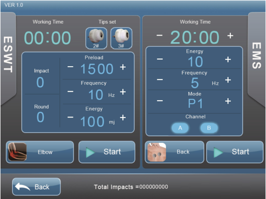Image resolution: width=266 pixels, height=199 pixels.
Task: Decrease the Preload value with minus
Action: click(x=71, y=67)
